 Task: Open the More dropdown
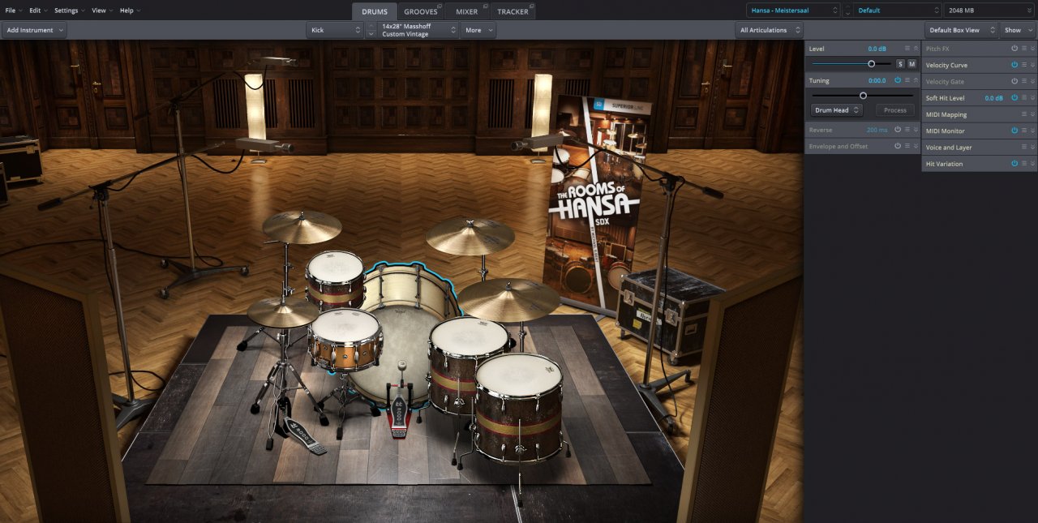[478, 30]
